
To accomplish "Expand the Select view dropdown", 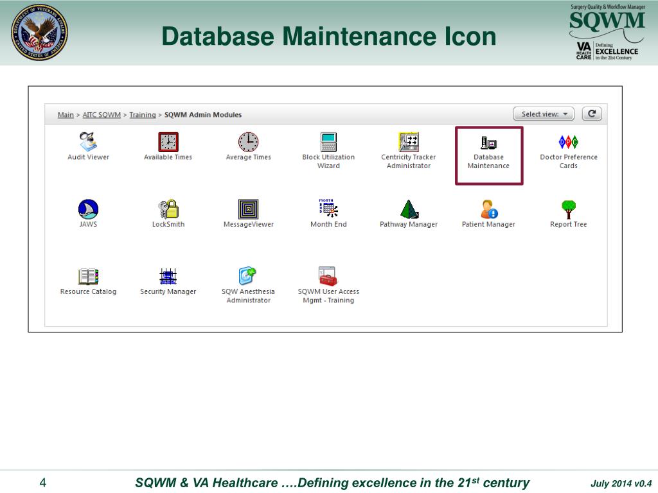I will tap(544, 114).
